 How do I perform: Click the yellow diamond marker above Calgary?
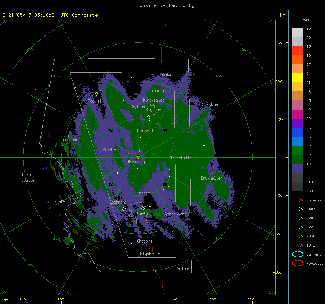pyautogui.click(x=143, y=208)
